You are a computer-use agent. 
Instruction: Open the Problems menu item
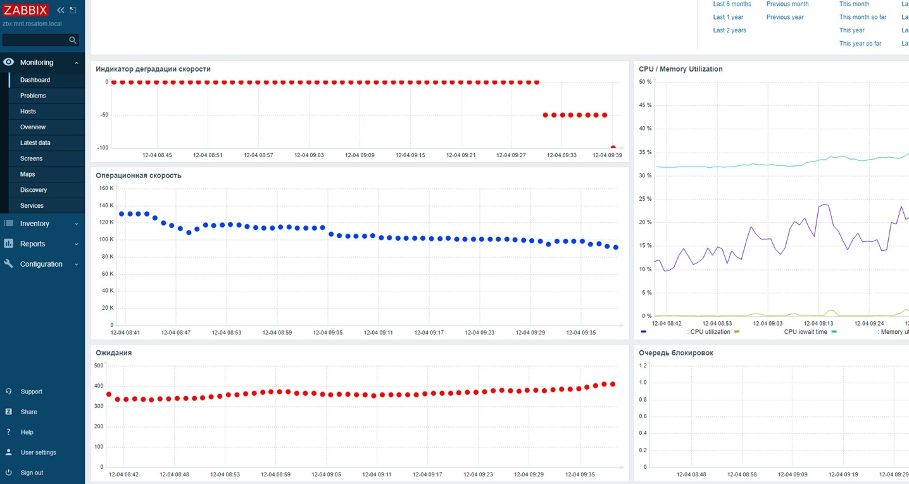point(33,96)
